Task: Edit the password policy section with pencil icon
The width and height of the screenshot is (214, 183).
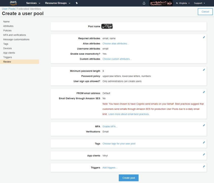Action: [x=204, y=70]
